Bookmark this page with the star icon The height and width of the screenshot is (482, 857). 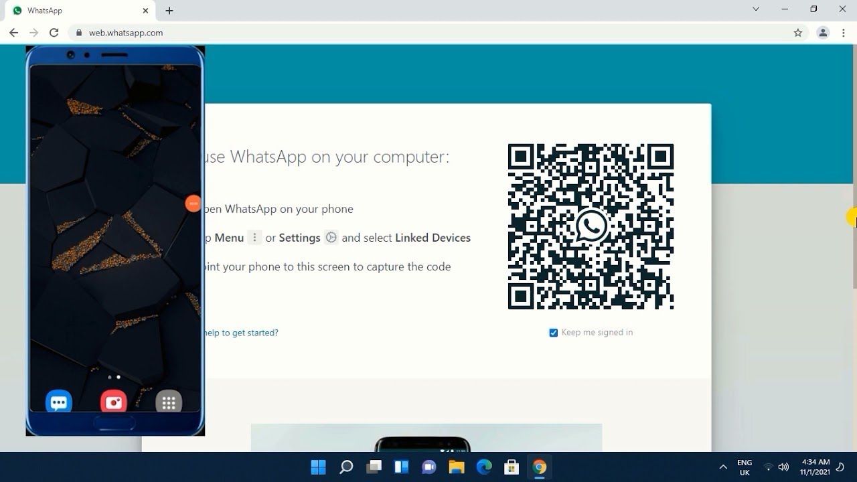pyautogui.click(x=797, y=33)
